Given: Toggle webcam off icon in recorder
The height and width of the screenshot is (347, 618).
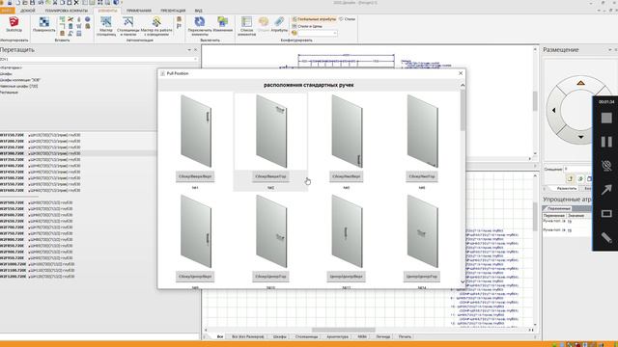Looking at the screenshot, I should [x=606, y=166].
